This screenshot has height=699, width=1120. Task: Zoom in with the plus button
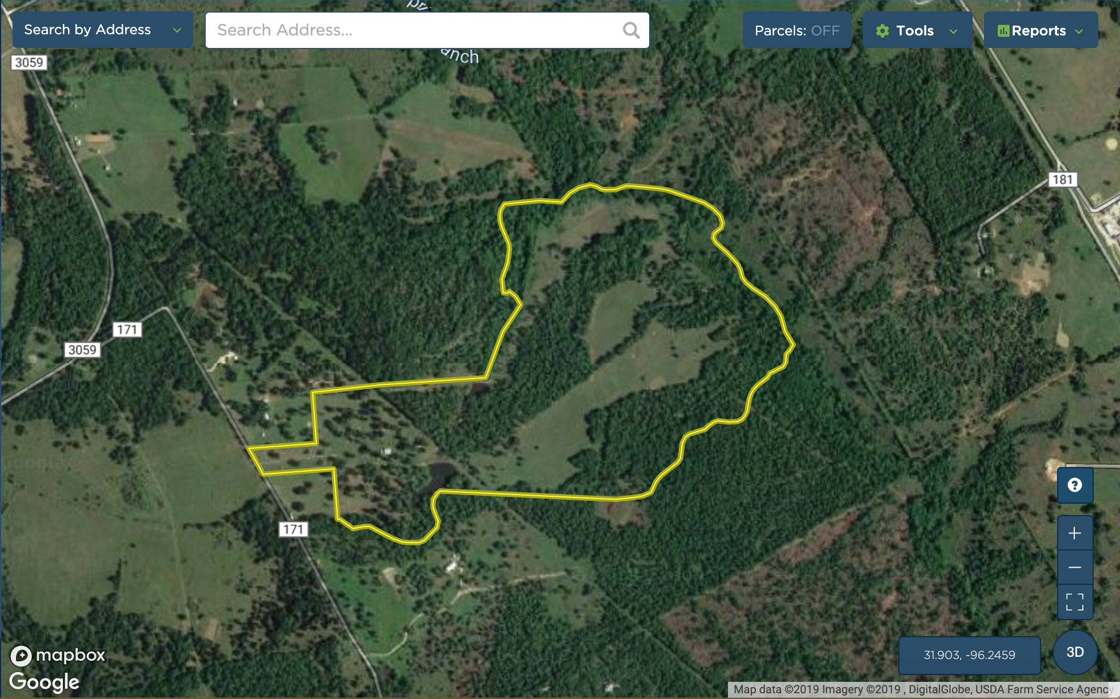(x=1075, y=533)
